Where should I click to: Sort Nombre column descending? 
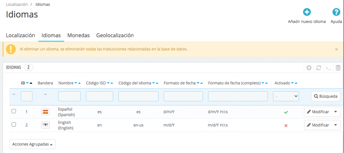tap(76, 83)
